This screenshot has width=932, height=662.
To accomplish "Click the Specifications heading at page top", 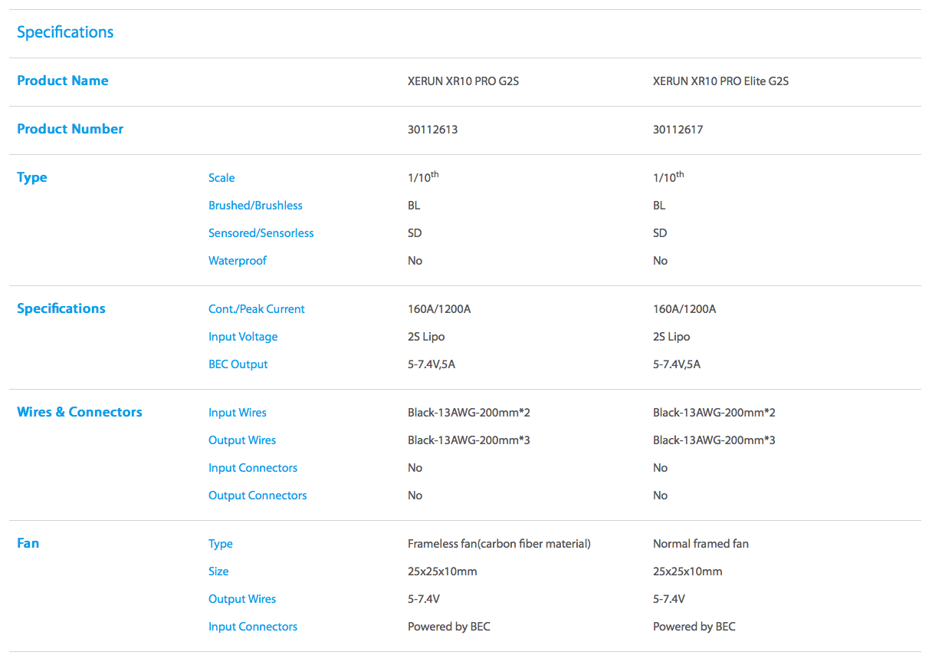I will (65, 32).
